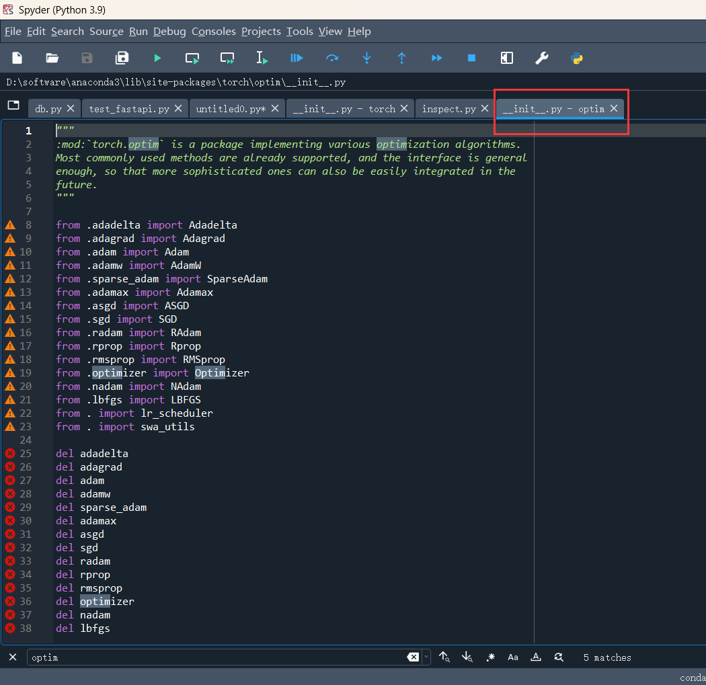Open the tab file browser icon
The height and width of the screenshot is (685, 706).
[x=14, y=106]
